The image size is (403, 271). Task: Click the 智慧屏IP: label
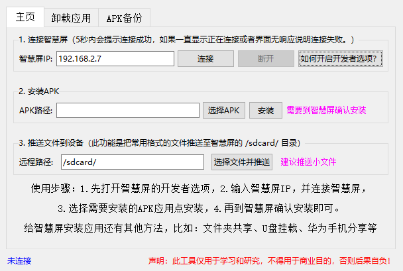pyautogui.click(x=36, y=59)
